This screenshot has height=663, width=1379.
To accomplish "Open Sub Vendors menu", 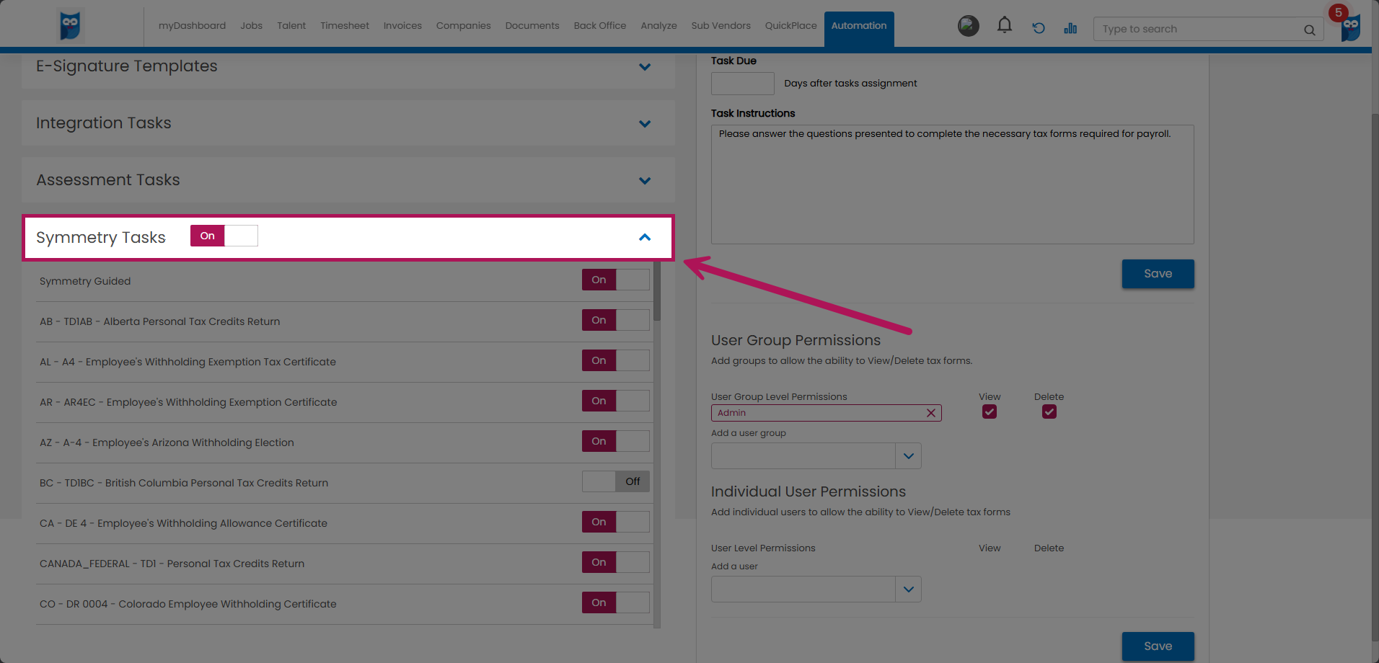I will click(x=721, y=26).
